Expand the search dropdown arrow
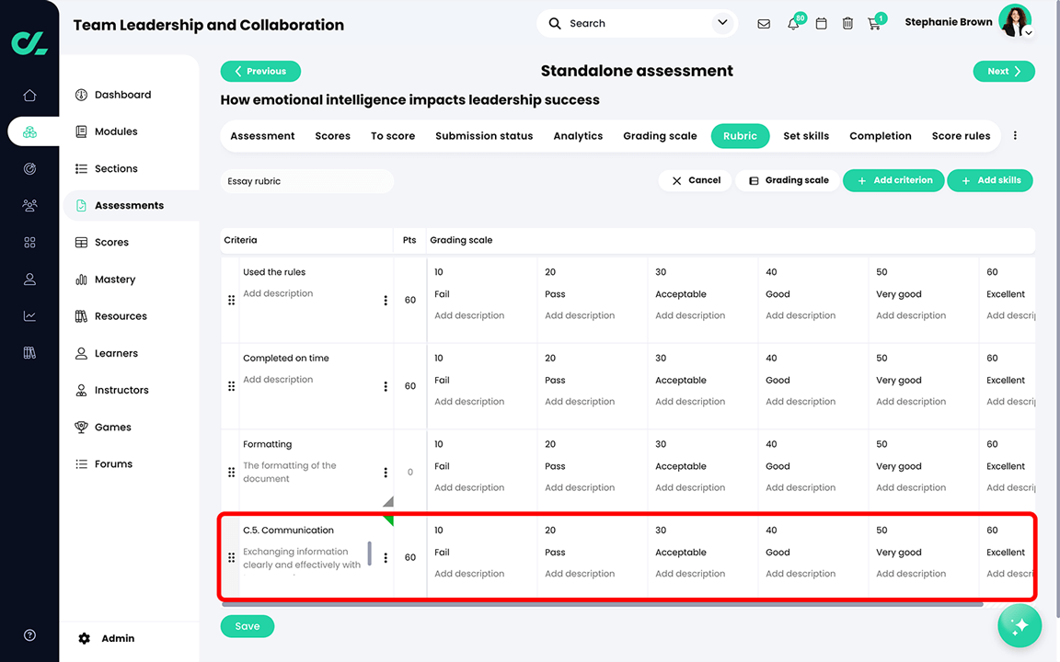Viewport: 1060px width, 662px height. tap(722, 23)
